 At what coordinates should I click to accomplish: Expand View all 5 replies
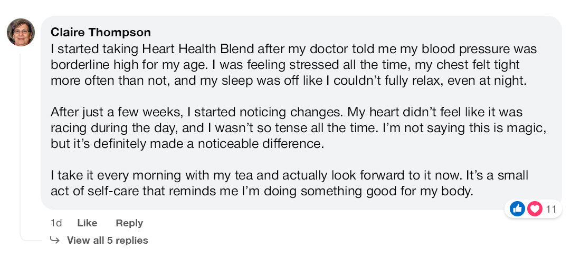[107, 241]
